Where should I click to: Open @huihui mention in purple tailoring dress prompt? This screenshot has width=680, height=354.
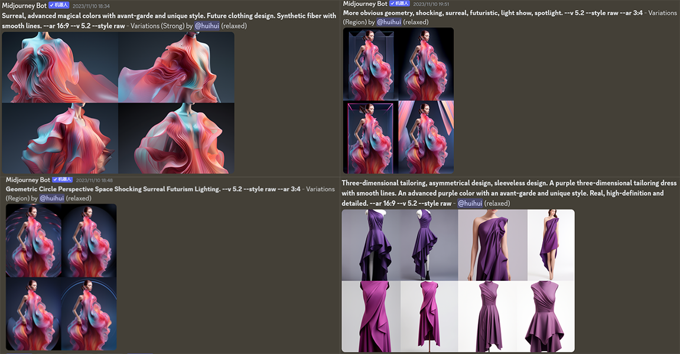(470, 203)
